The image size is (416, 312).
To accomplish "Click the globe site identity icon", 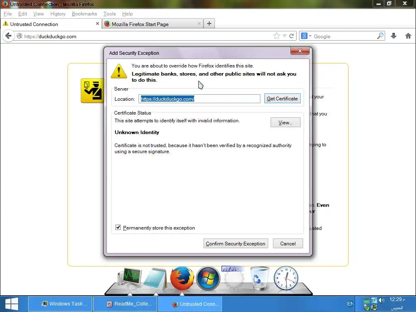I will (19, 36).
